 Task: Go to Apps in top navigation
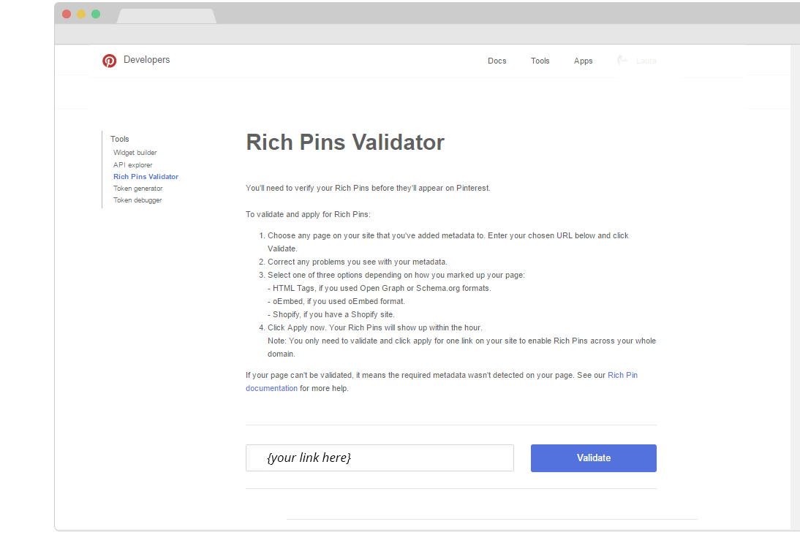pyautogui.click(x=584, y=61)
